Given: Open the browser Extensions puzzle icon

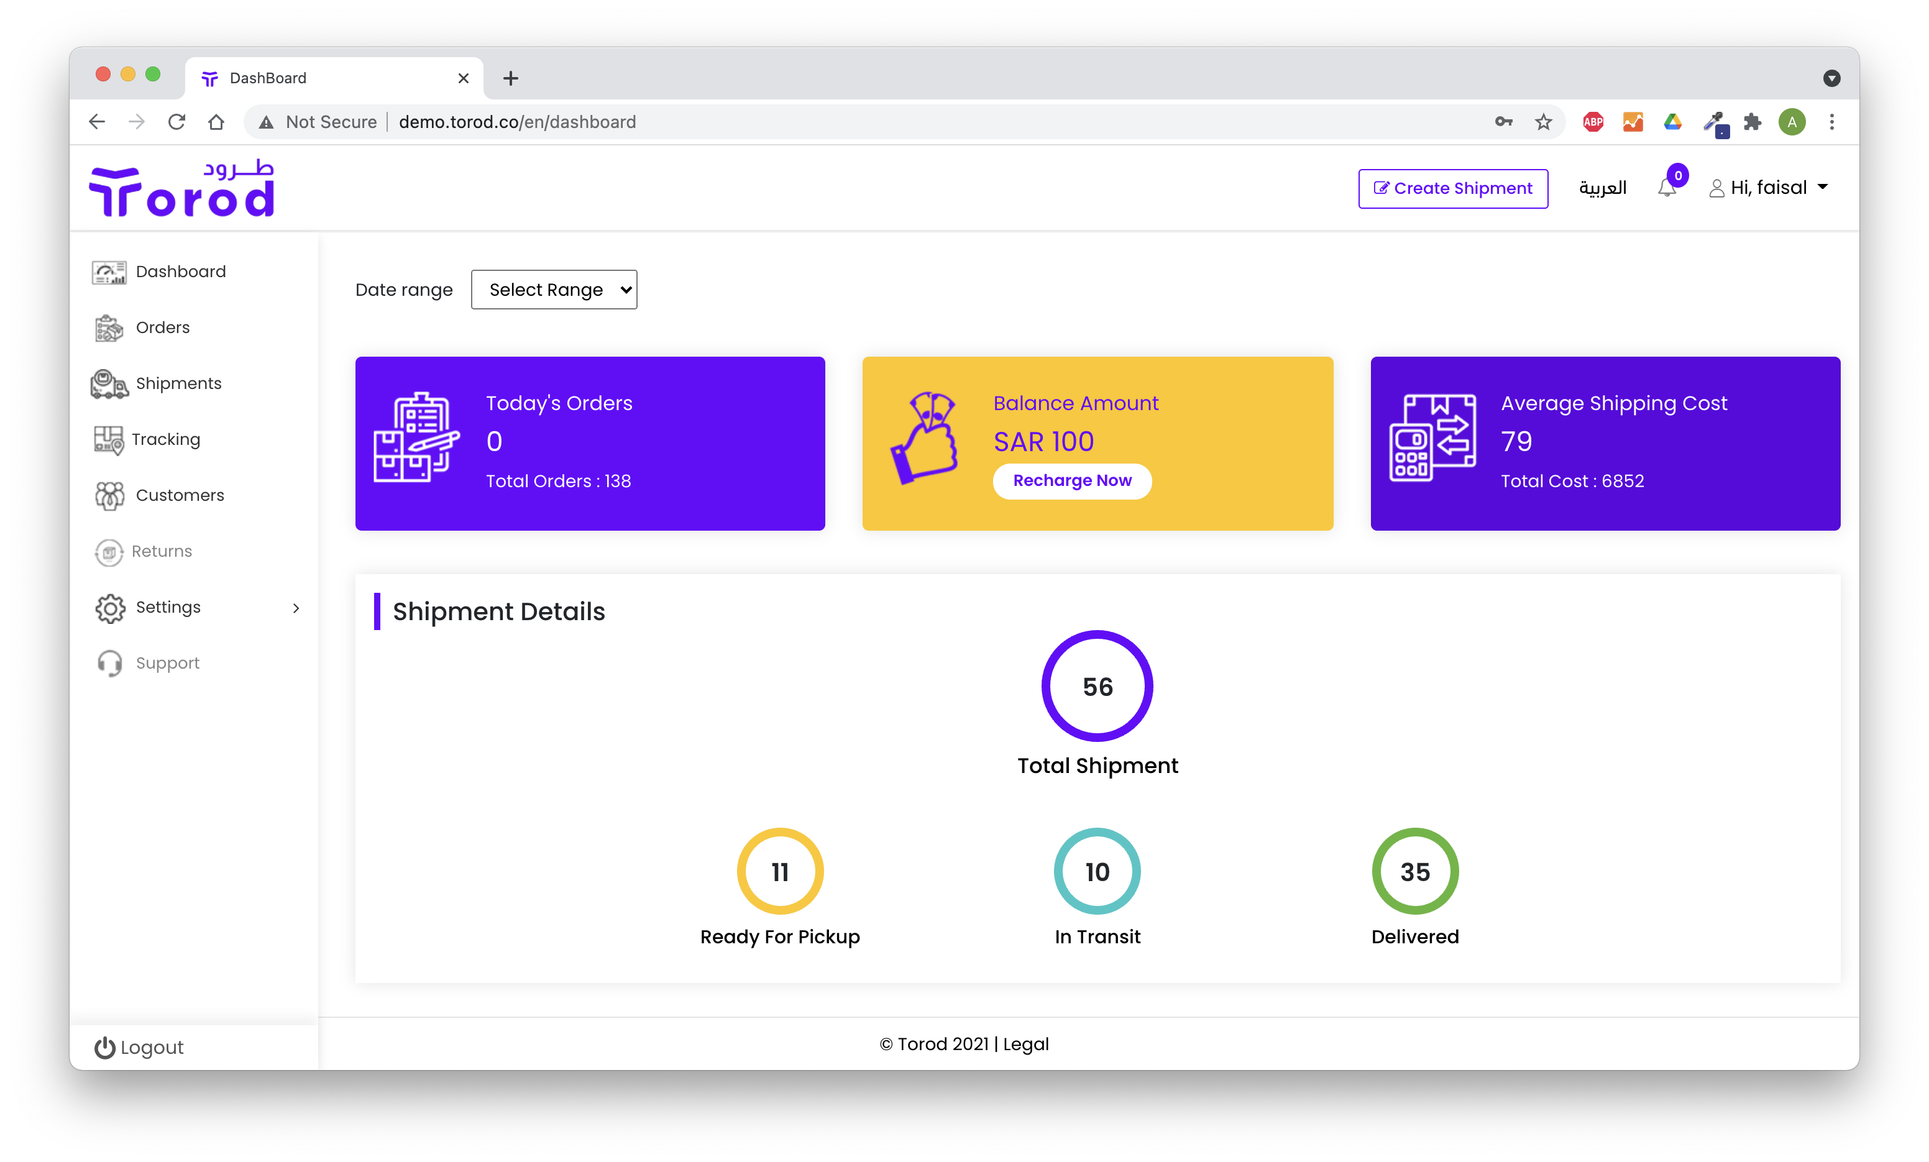Looking at the screenshot, I should point(1752,122).
